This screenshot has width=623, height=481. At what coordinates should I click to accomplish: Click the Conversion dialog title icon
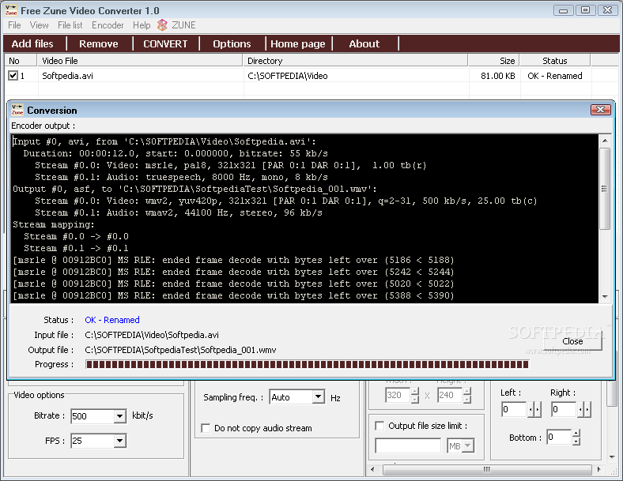(17, 110)
